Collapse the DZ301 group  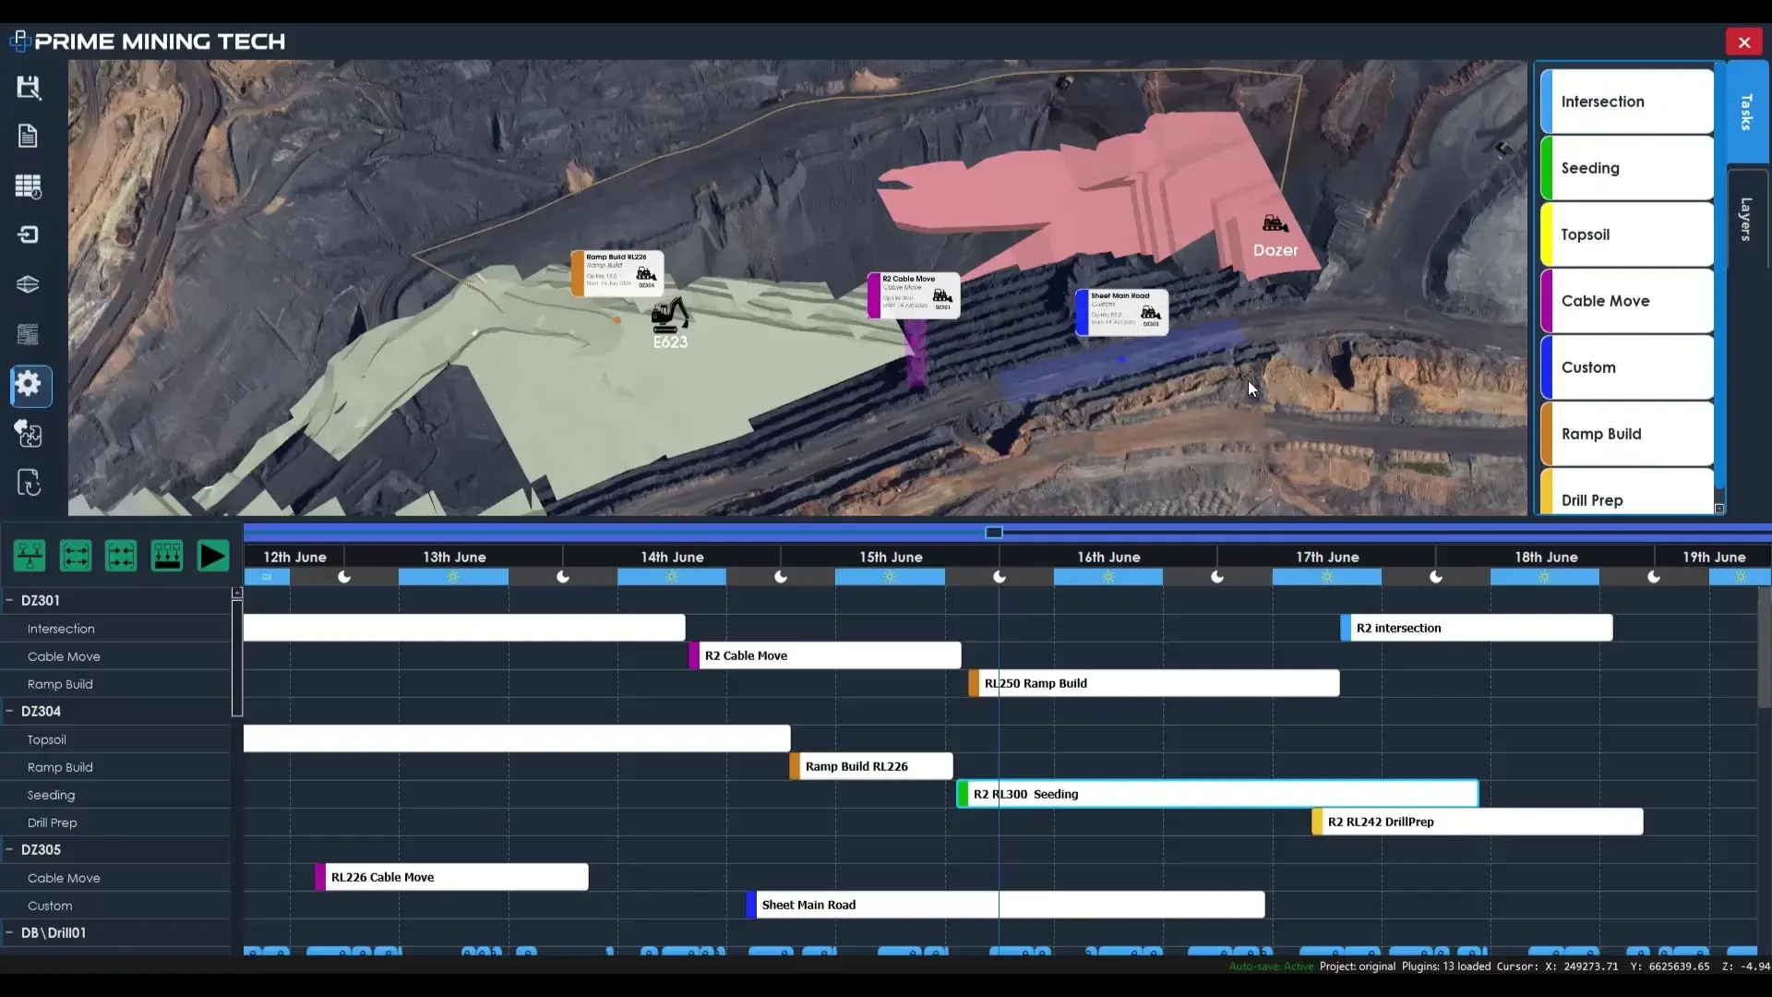[9, 600]
